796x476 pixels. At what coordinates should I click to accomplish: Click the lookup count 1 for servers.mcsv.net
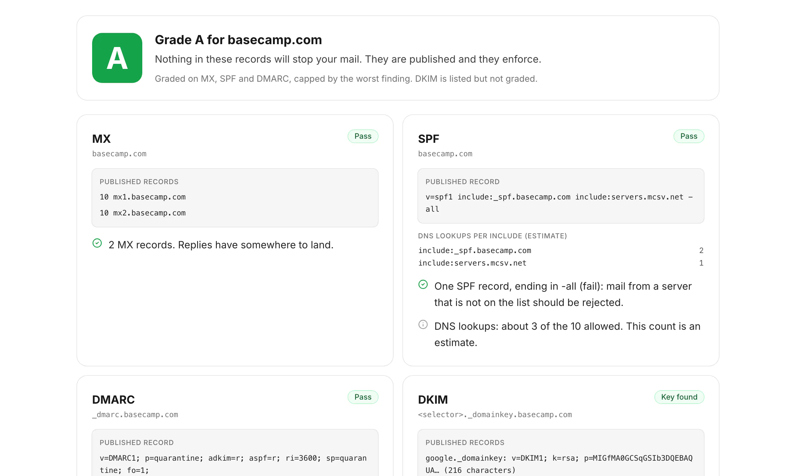701,263
